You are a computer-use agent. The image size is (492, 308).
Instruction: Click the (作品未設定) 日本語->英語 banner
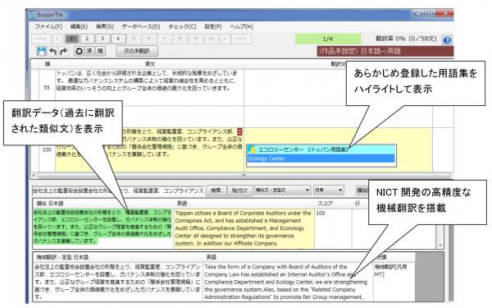click(385, 51)
